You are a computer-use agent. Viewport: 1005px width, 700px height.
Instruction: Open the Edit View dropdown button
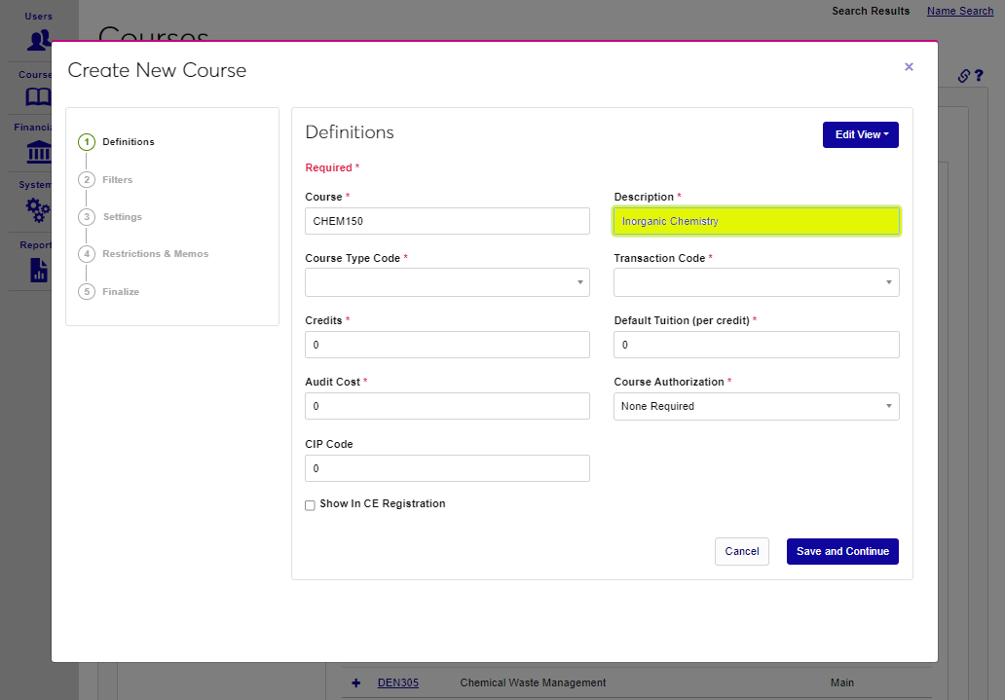click(860, 135)
